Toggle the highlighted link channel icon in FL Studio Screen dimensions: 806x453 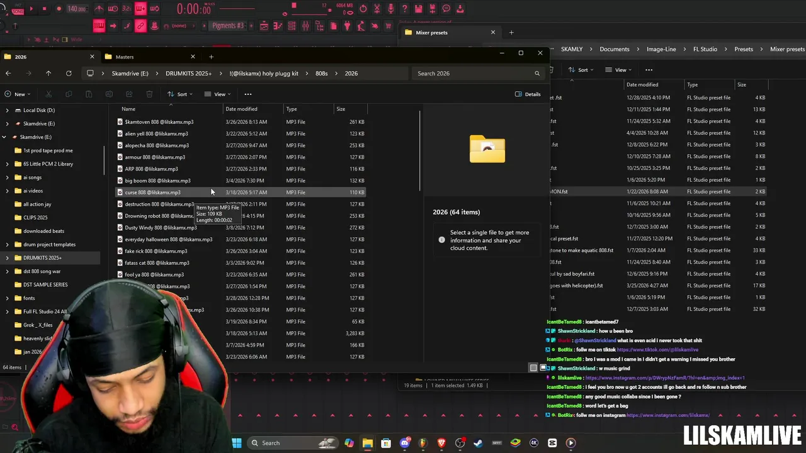(x=140, y=26)
